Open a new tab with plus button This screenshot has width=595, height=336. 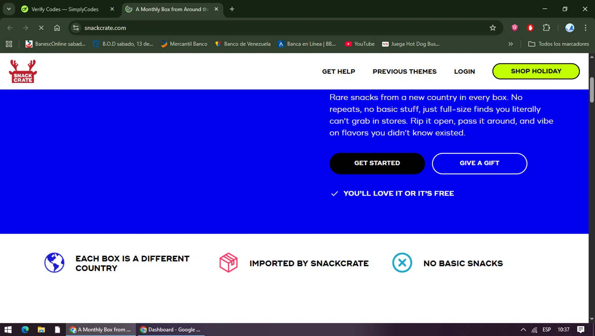(x=232, y=9)
